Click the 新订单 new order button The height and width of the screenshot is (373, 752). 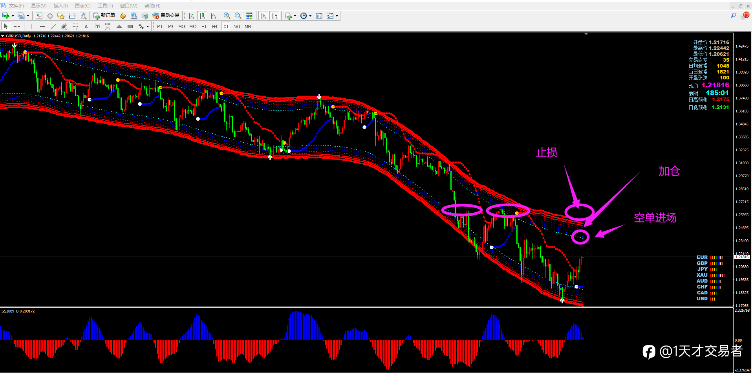click(x=104, y=16)
